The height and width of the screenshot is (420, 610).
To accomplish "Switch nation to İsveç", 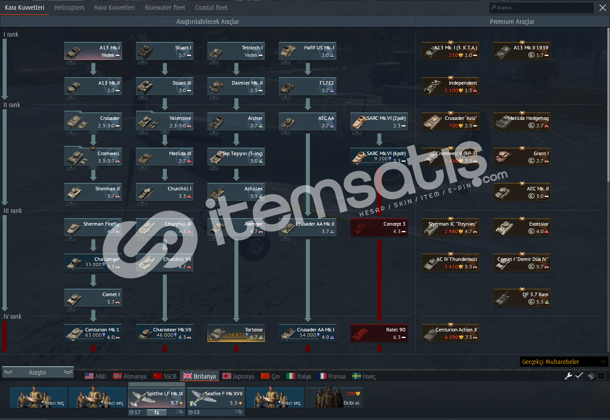I will [364, 376].
